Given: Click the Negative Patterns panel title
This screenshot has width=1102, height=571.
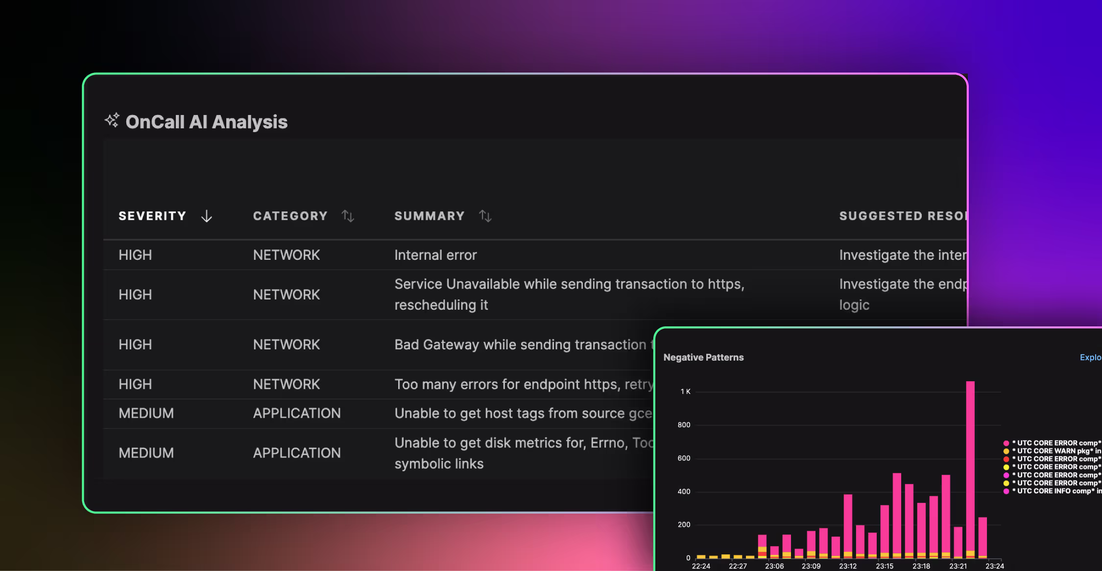Looking at the screenshot, I should tap(704, 357).
